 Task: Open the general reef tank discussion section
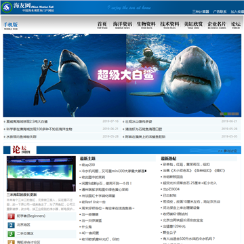[28, 242]
